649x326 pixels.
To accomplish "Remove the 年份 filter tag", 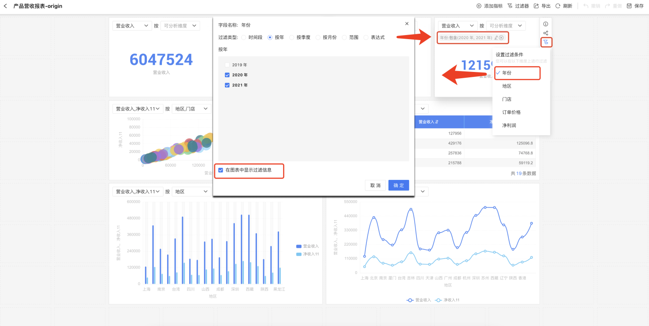I will 501,38.
